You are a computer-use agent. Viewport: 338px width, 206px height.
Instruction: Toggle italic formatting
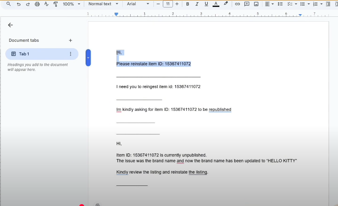pos(197,4)
